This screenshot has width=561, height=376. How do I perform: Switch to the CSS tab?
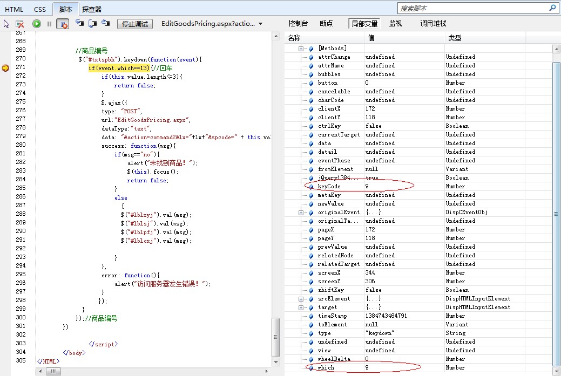(40, 9)
